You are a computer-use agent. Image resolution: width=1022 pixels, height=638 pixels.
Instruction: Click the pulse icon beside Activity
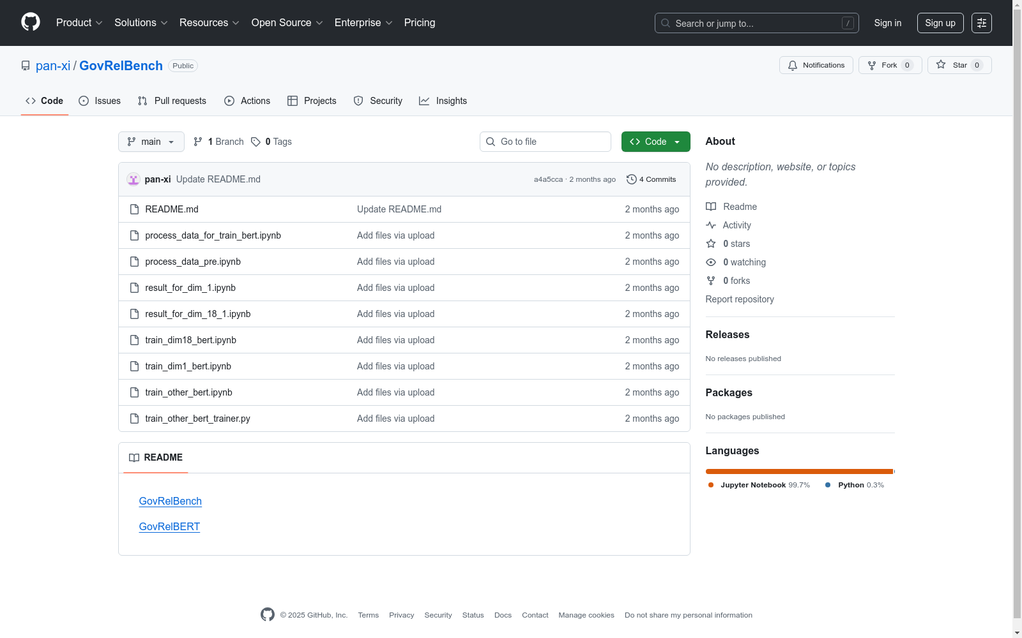(x=711, y=225)
